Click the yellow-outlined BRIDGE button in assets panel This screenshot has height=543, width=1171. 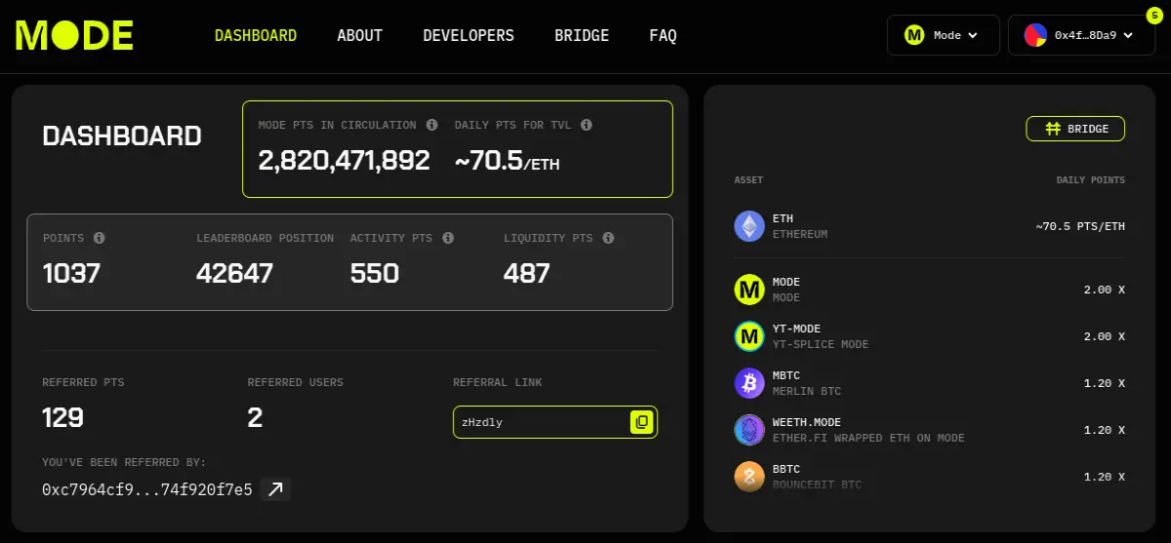click(1075, 129)
